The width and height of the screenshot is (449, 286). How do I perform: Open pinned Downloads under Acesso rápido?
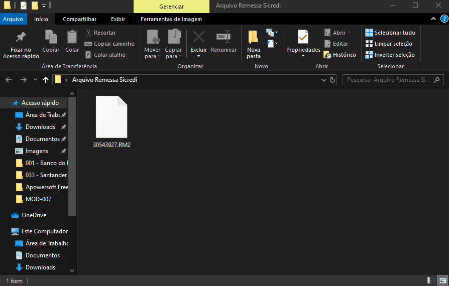(40, 127)
